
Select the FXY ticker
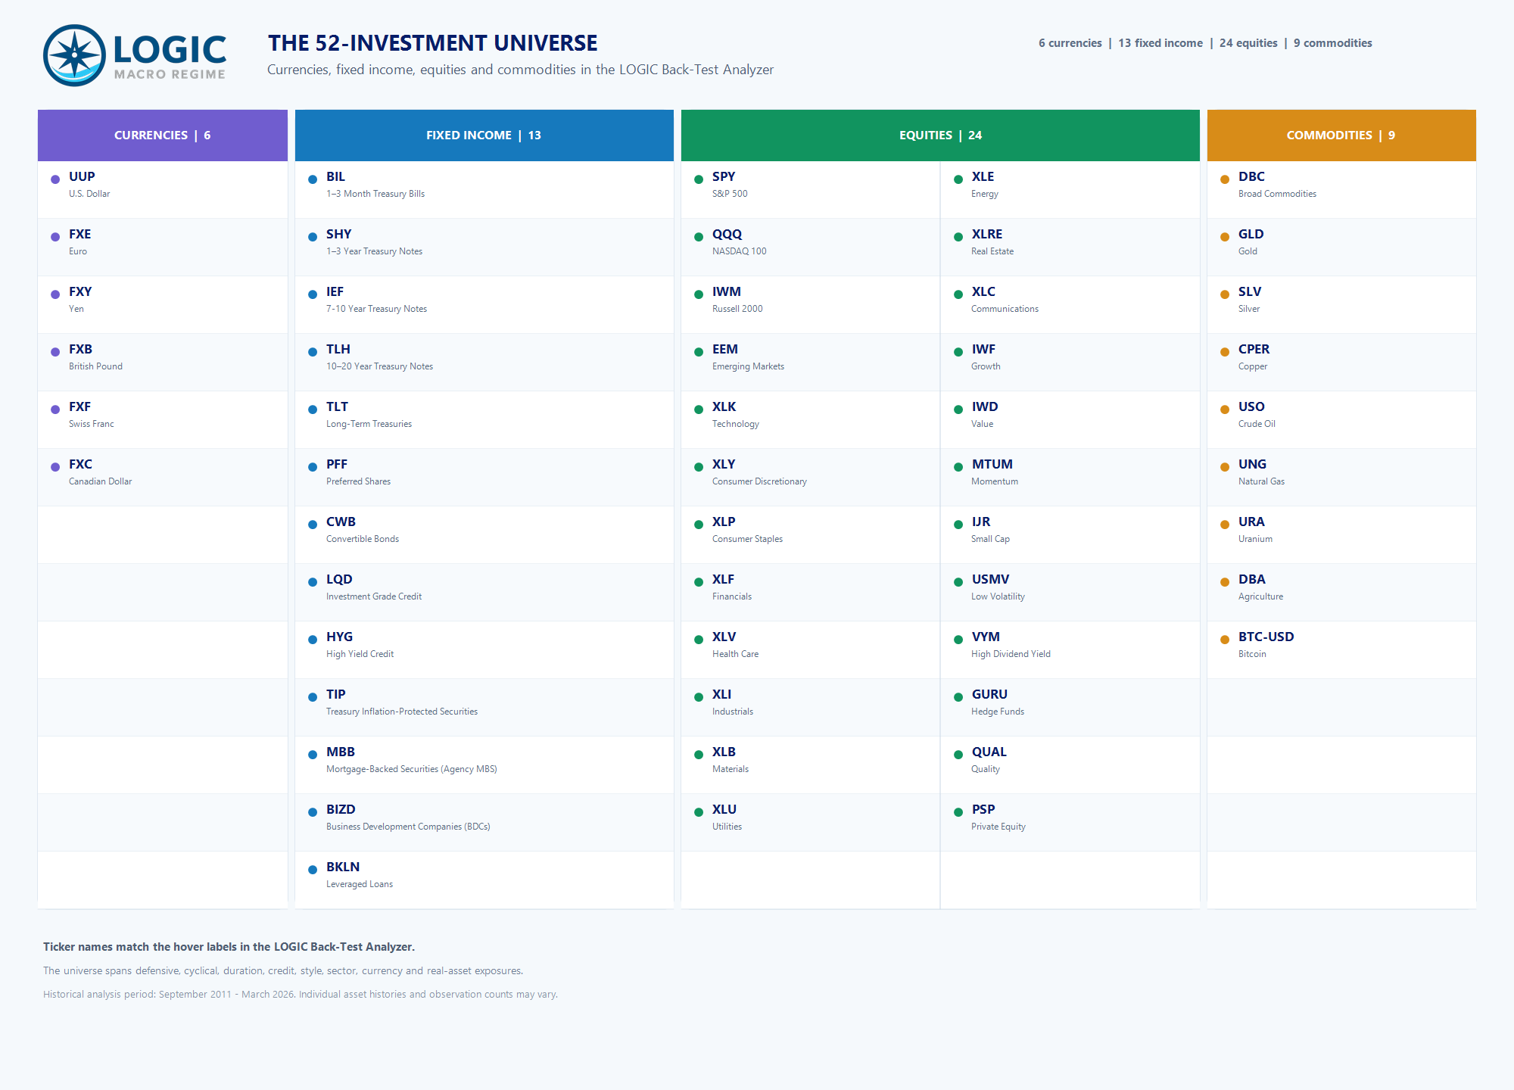[80, 292]
